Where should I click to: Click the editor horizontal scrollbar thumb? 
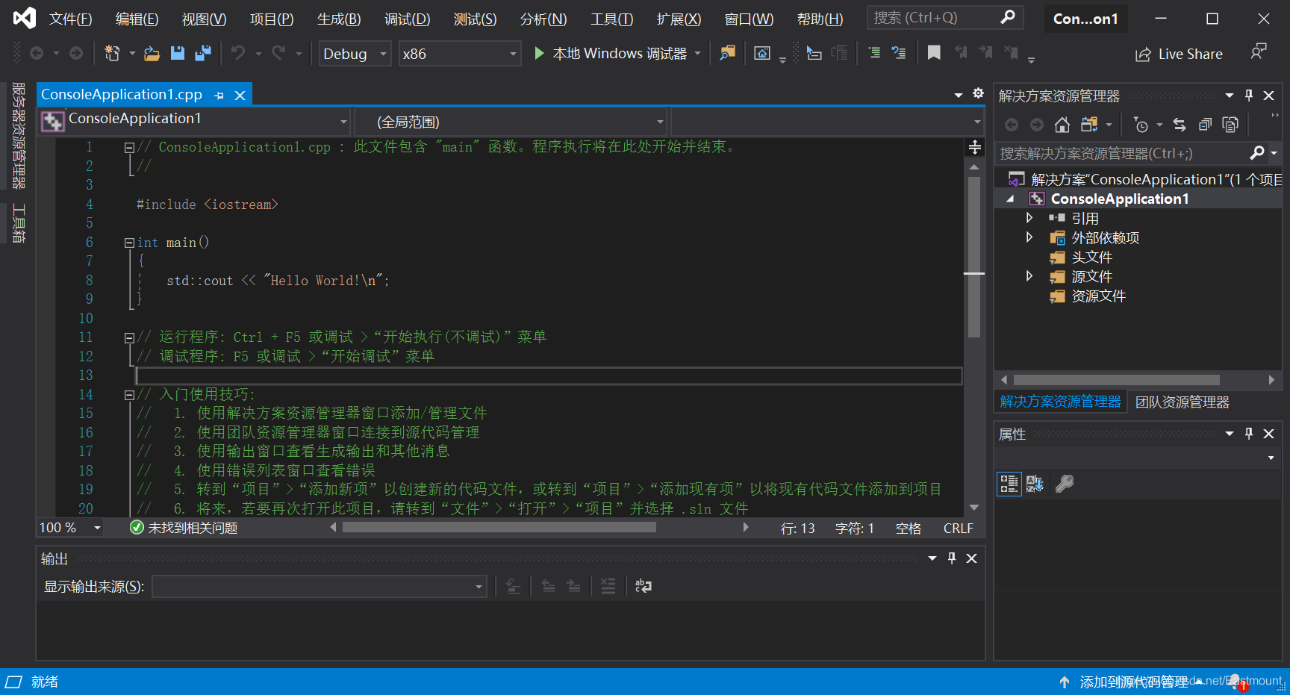pos(499,527)
